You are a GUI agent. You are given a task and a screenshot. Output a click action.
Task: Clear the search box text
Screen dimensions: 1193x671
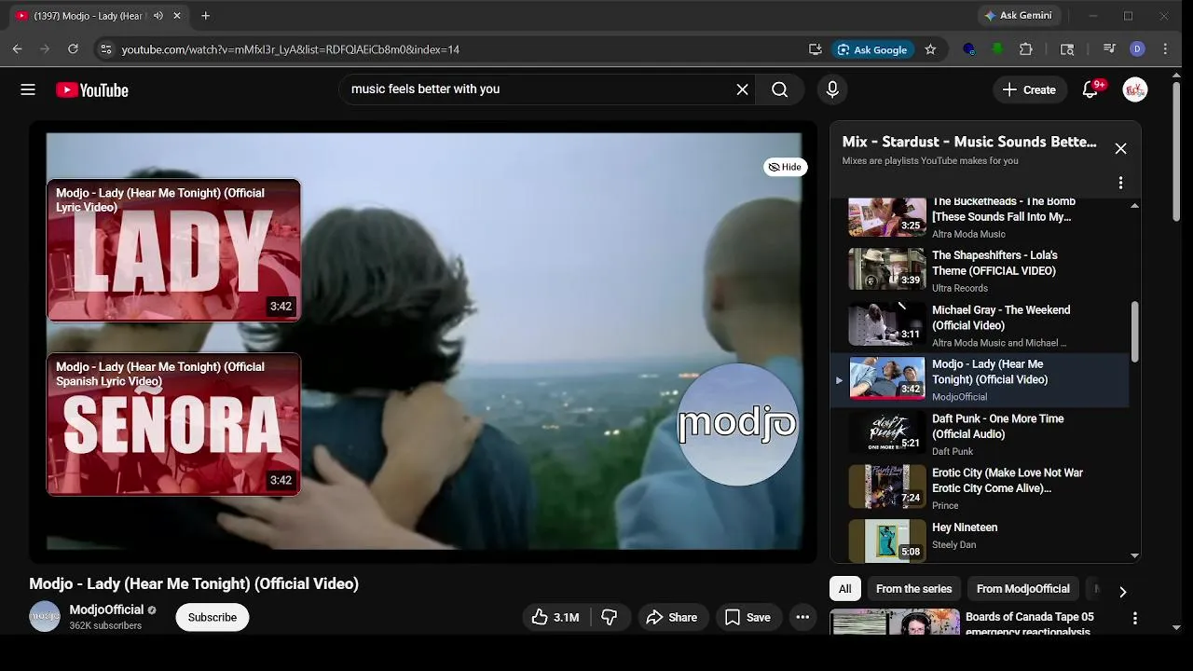tap(742, 89)
